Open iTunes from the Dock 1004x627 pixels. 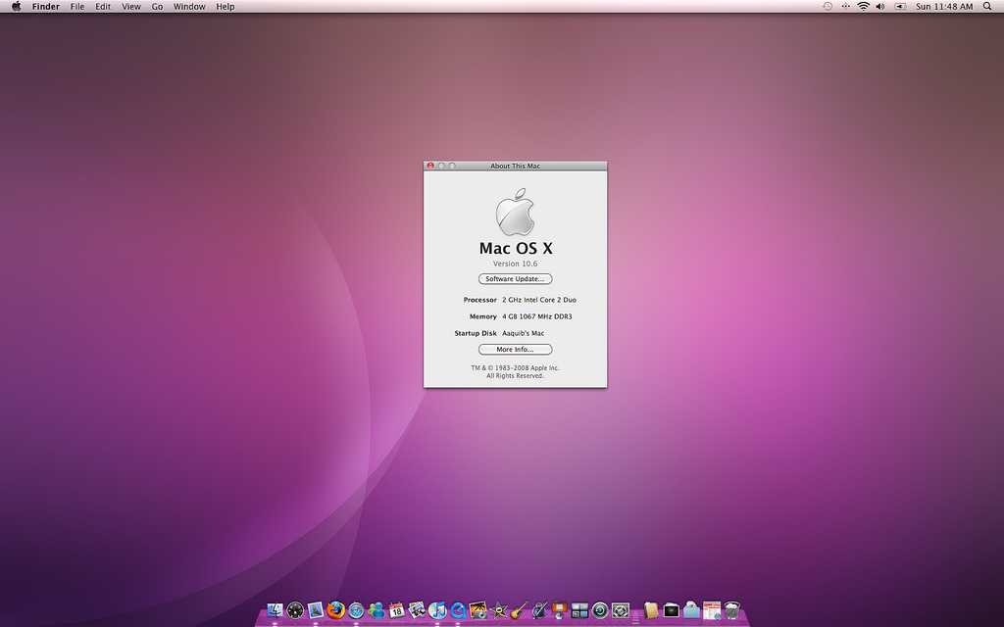pyautogui.click(x=437, y=610)
